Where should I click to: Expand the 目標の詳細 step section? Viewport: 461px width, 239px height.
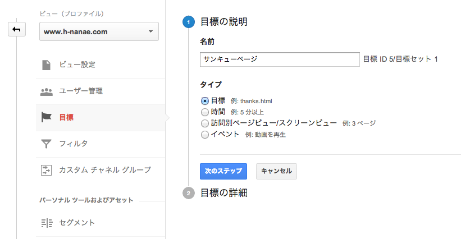point(223,193)
